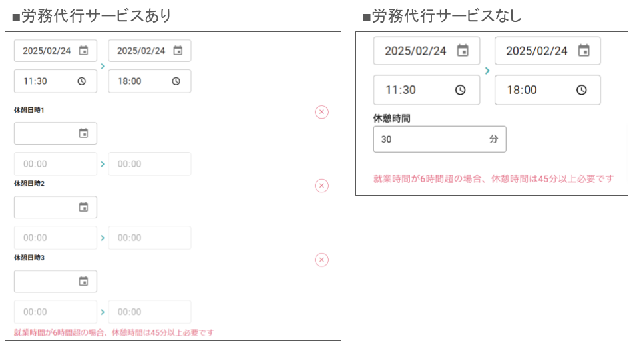Open clock picker for right panel 11:30 field
Image resolution: width=639 pixels, height=349 pixels.
tap(460, 90)
